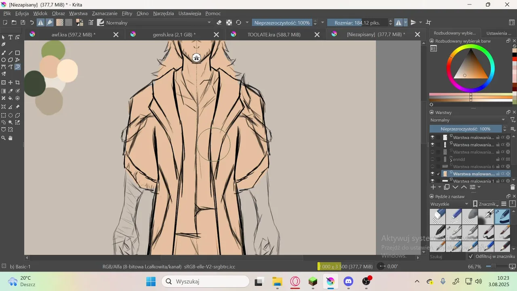The width and height of the screenshot is (517, 291).
Task: Select the Elliptical Selection tool
Action: (11, 115)
